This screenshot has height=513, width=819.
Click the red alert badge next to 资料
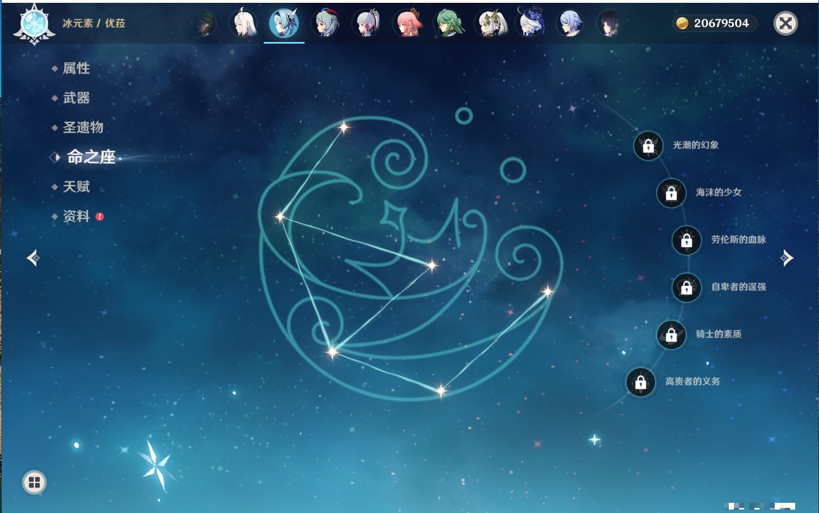click(x=100, y=216)
